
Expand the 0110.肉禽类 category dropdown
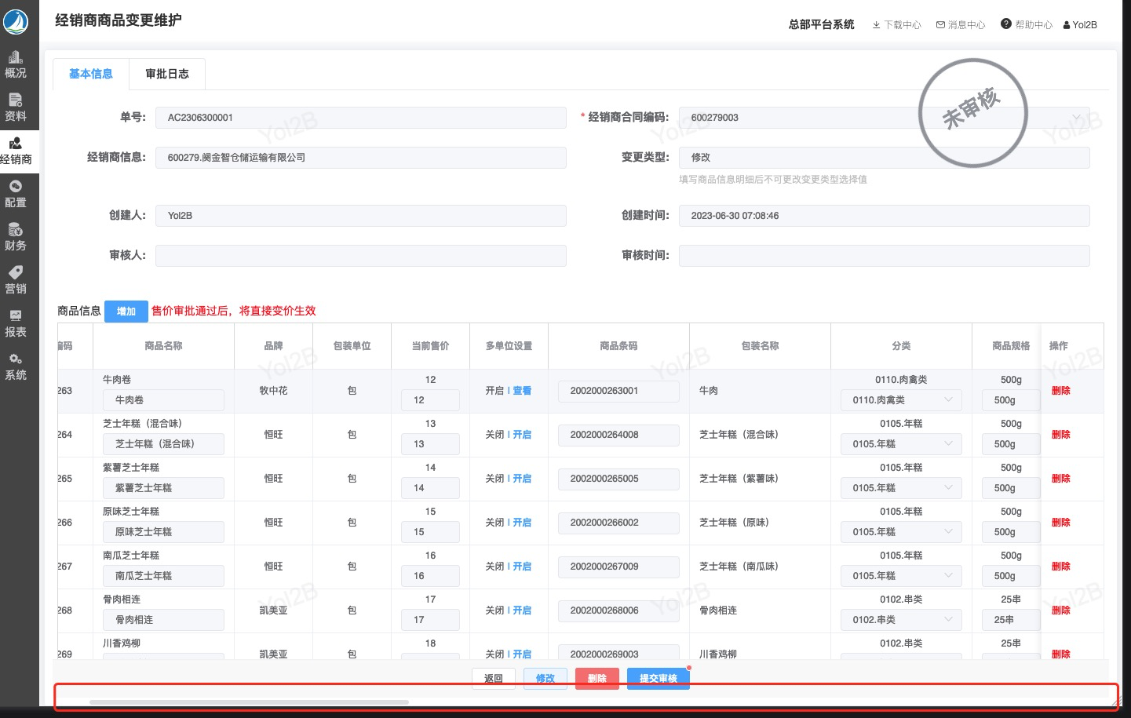coord(901,400)
